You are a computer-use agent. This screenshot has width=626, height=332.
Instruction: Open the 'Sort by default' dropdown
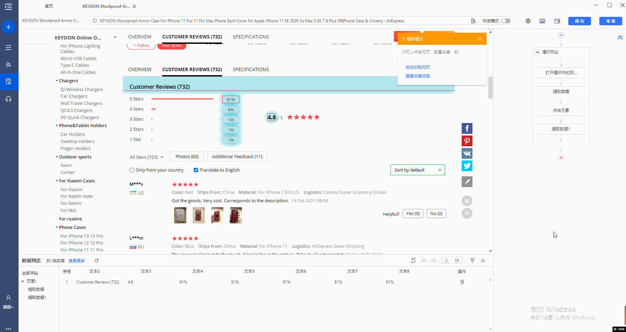(417, 170)
